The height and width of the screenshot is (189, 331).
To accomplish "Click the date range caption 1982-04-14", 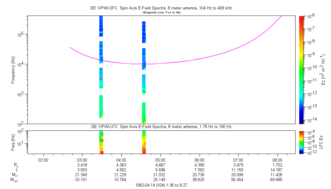I will pos(161,185).
